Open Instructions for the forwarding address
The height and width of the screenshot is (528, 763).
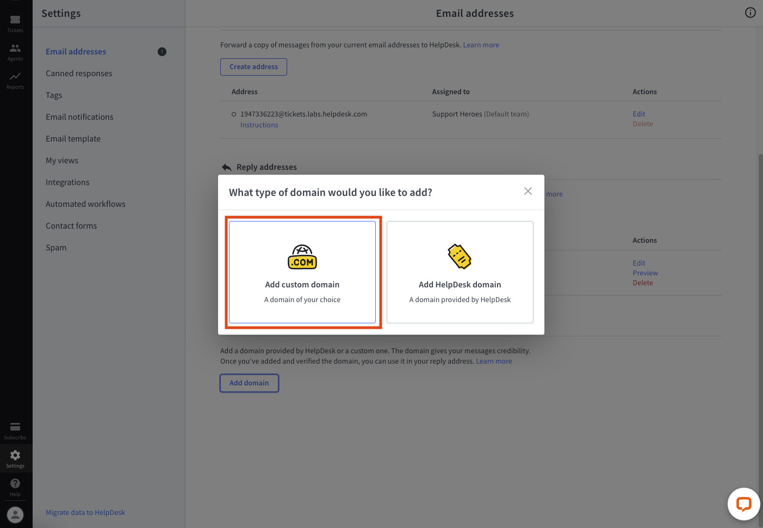259,125
